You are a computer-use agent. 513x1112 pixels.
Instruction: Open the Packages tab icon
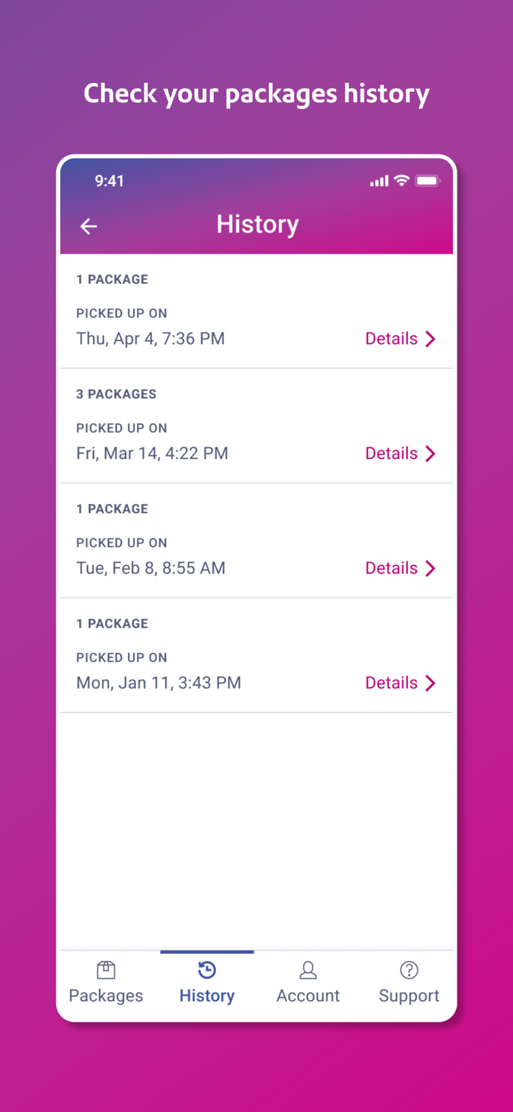[x=106, y=969]
